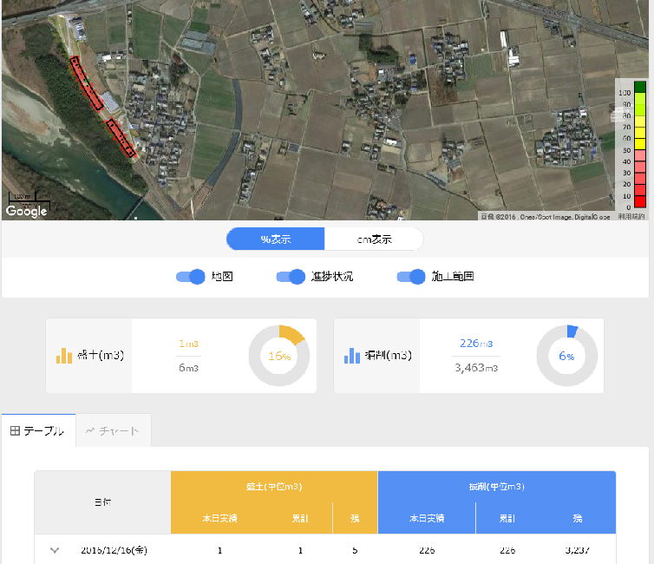
Task: Click the 6% donut chart for 掘削
Action: tap(566, 356)
